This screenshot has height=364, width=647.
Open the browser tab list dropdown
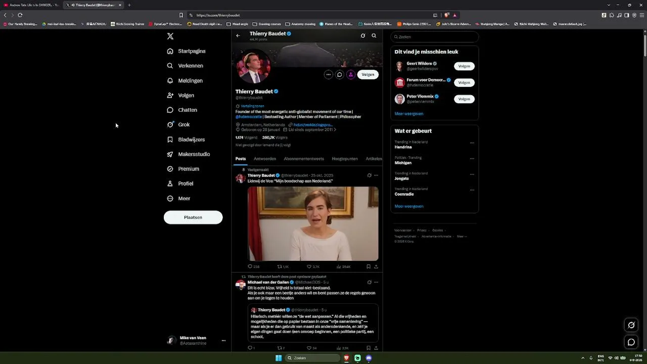(609, 5)
